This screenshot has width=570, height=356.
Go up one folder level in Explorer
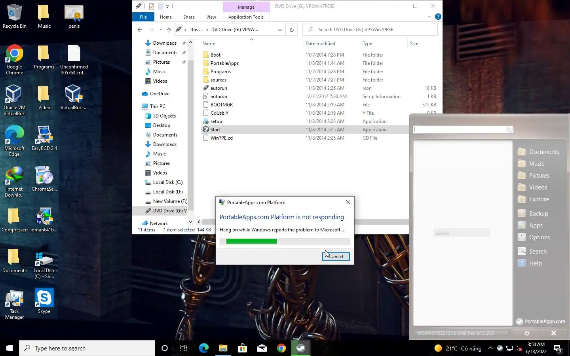tap(169, 30)
